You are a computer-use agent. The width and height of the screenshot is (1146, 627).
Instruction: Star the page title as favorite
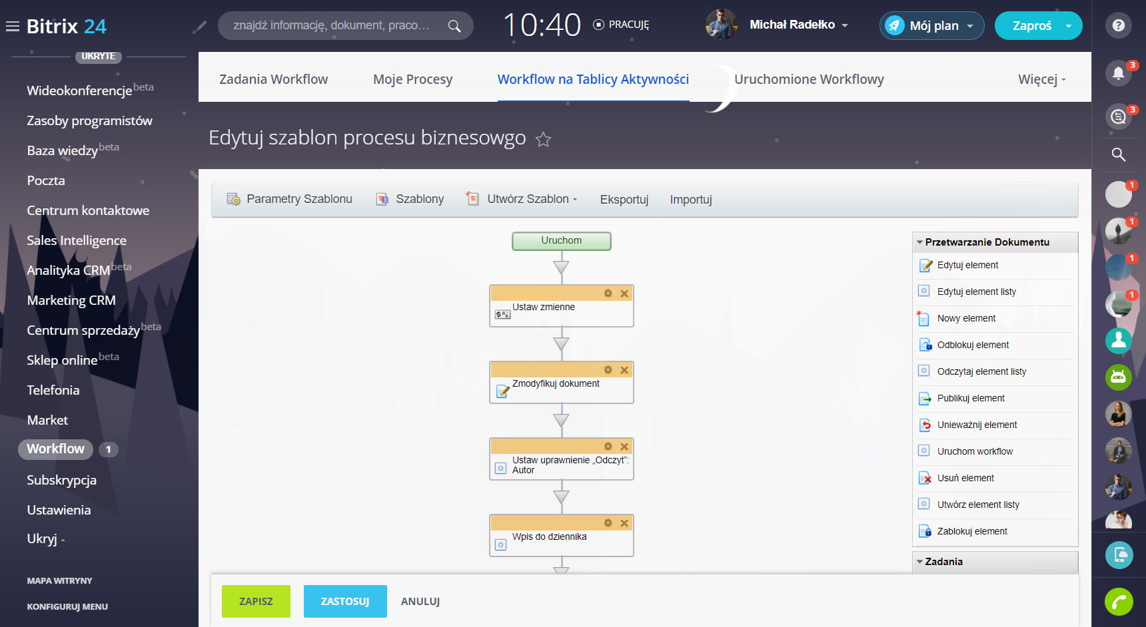click(544, 139)
